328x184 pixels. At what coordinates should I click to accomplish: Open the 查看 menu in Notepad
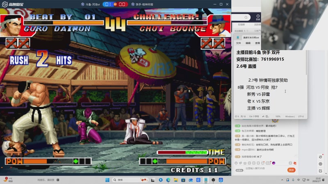[x=257, y=43]
